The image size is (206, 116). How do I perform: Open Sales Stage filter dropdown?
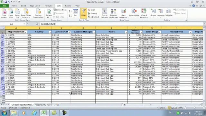click(x=160, y=32)
